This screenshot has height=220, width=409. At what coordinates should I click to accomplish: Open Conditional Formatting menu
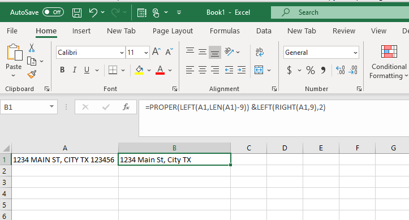tap(389, 62)
